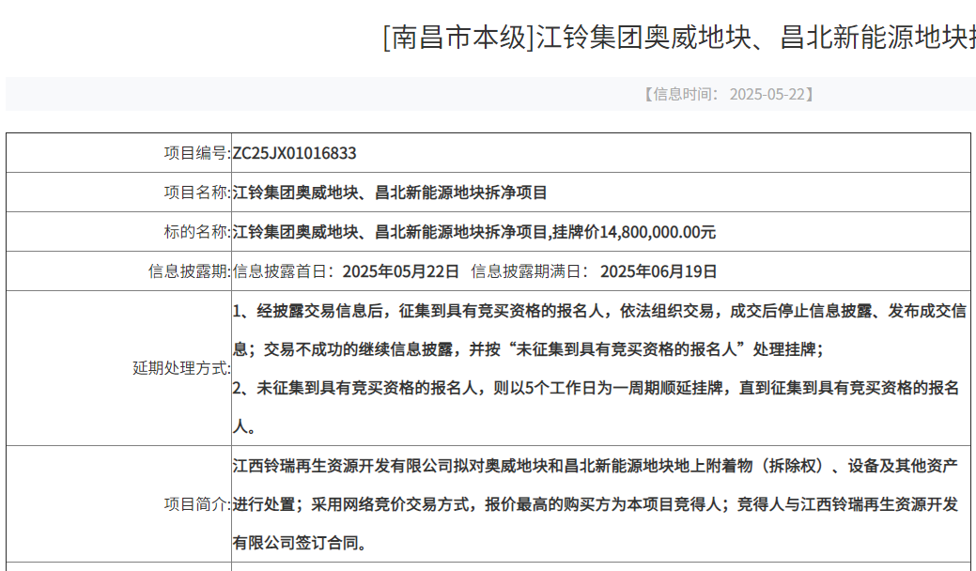
Task: Click the page title starting with [南昌市本级]
Action: coord(679,38)
